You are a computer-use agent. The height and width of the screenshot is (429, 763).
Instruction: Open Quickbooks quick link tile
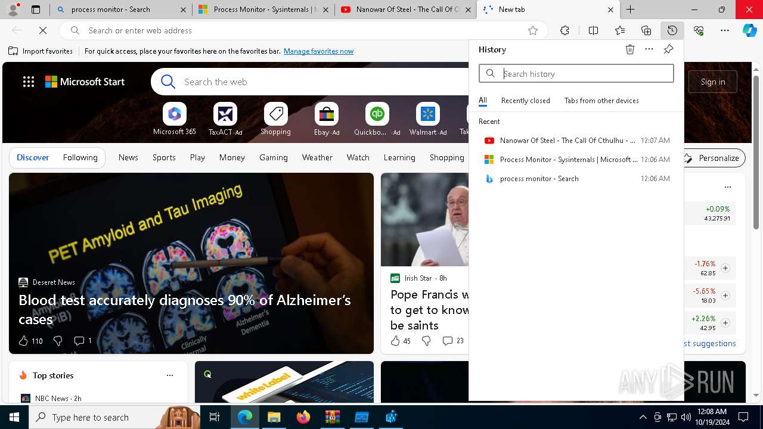(x=377, y=119)
